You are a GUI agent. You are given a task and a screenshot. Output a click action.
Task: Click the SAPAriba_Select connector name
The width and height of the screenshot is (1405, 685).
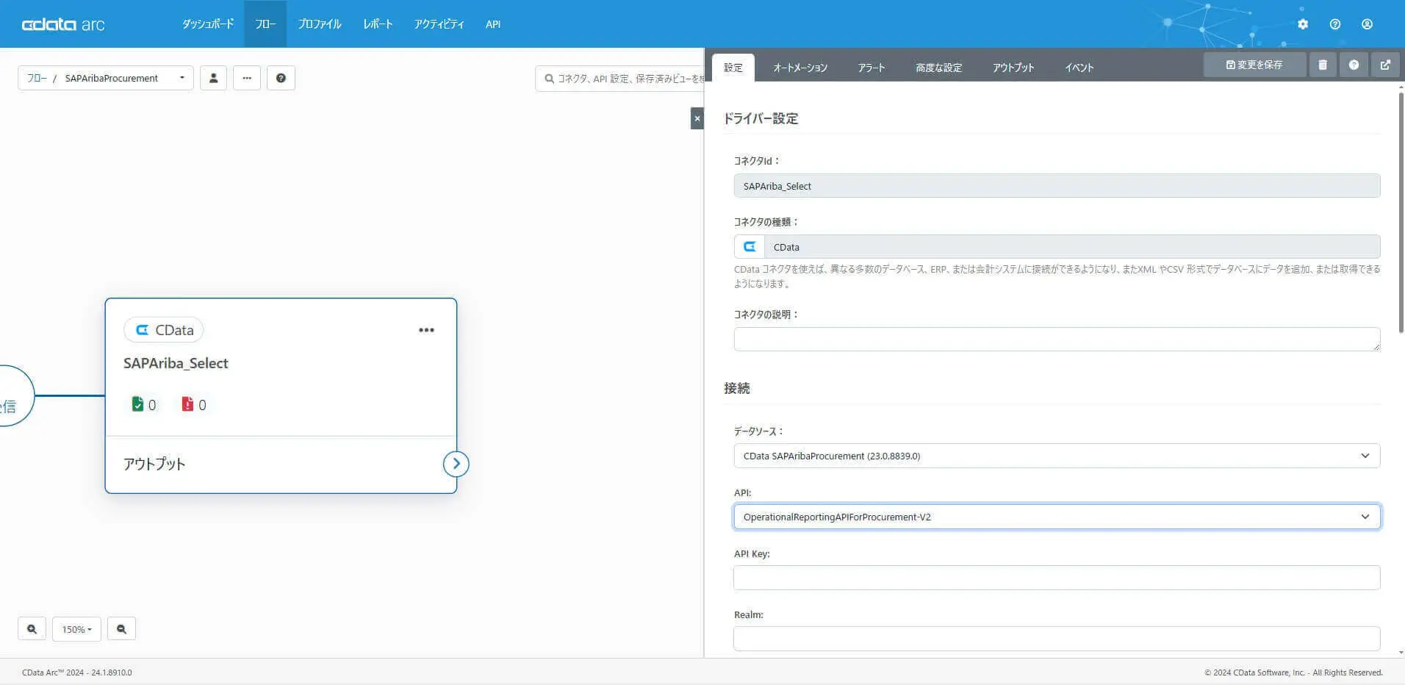click(x=176, y=363)
